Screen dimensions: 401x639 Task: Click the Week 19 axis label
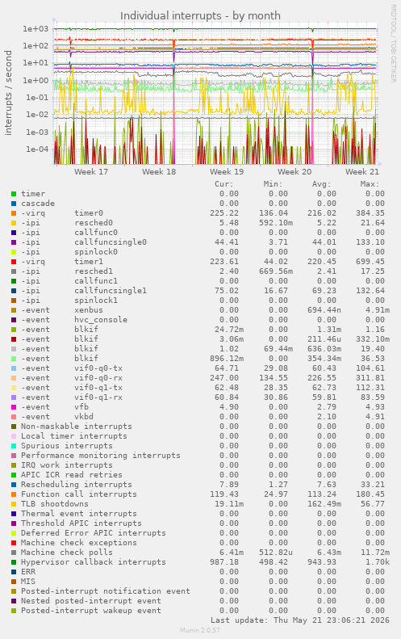pyautogui.click(x=227, y=171)
